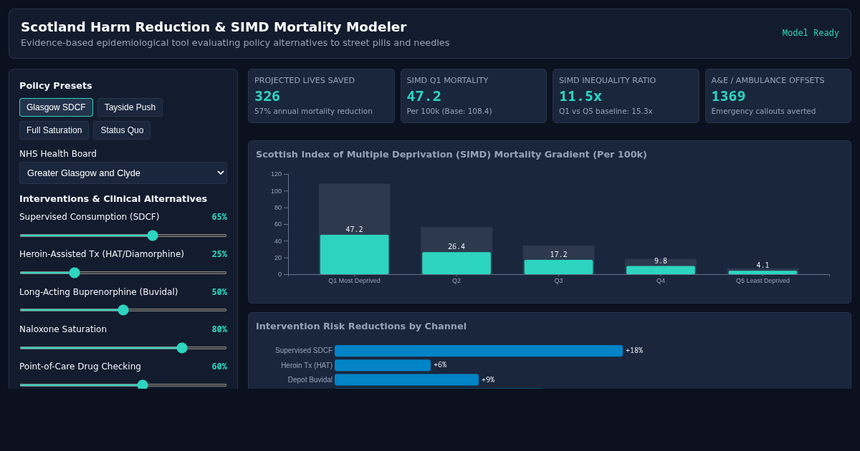Image resolution: width=860 pixels, height=451 pixels.
Task: Click the Projected Lives Saved card
Action: (x=321, y=96)
